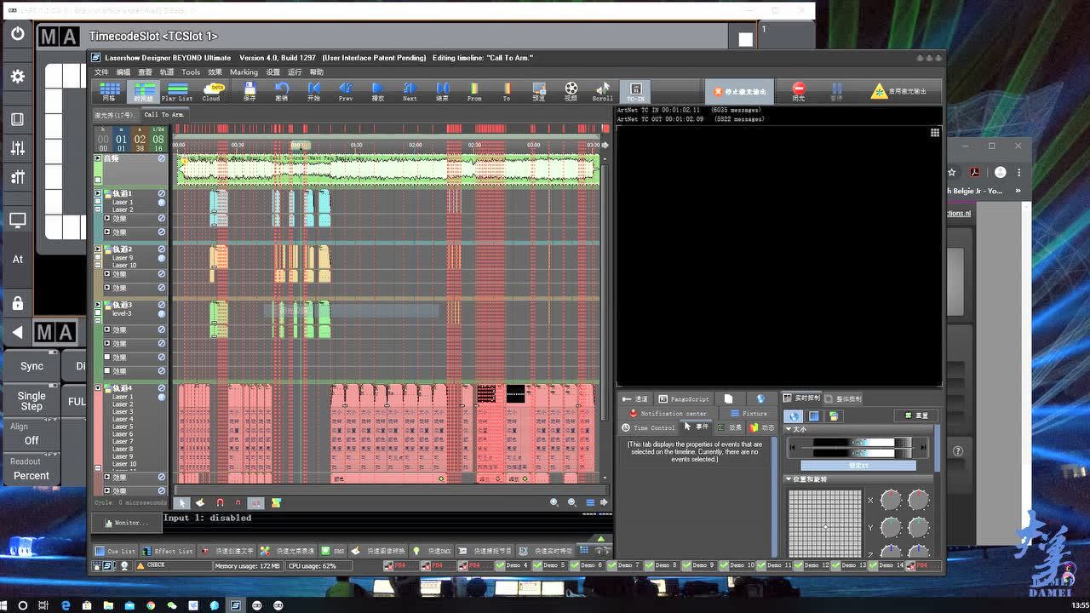The width and height of the screenshot is (1090, 613).
Task: Set the From marker
Action: (x=474, y=91)
